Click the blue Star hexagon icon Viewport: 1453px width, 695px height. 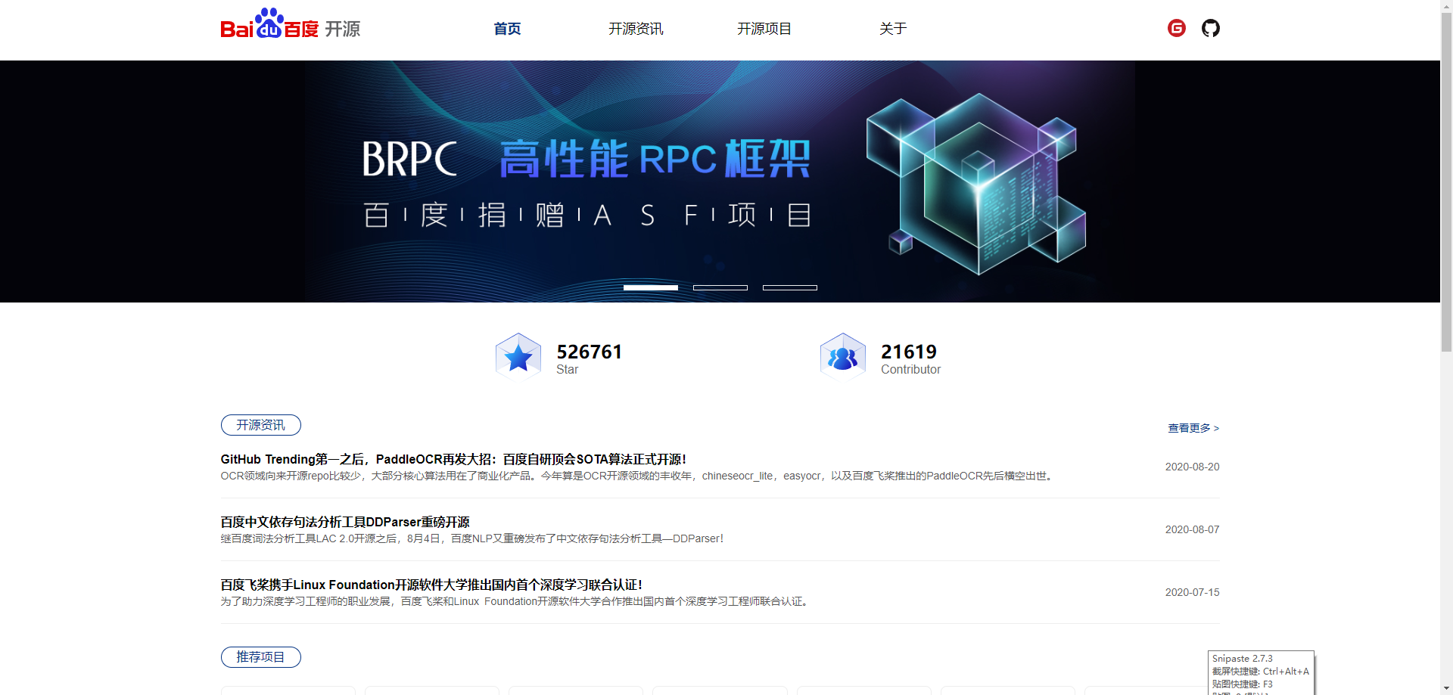pyautogui.click(x=518, y=355)
